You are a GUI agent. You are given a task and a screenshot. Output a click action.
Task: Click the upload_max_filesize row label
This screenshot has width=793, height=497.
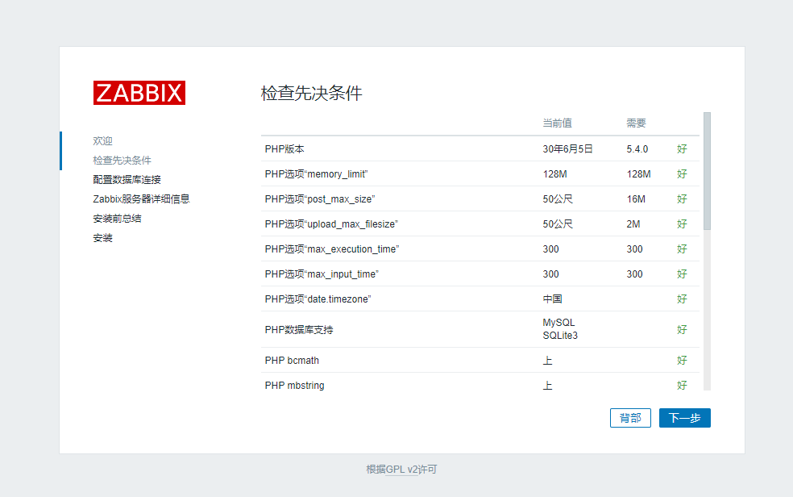(331, 224)
